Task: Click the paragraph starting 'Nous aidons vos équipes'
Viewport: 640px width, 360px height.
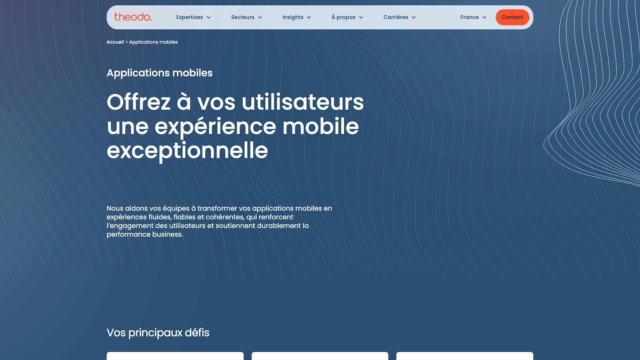Action: click(219, 221)
